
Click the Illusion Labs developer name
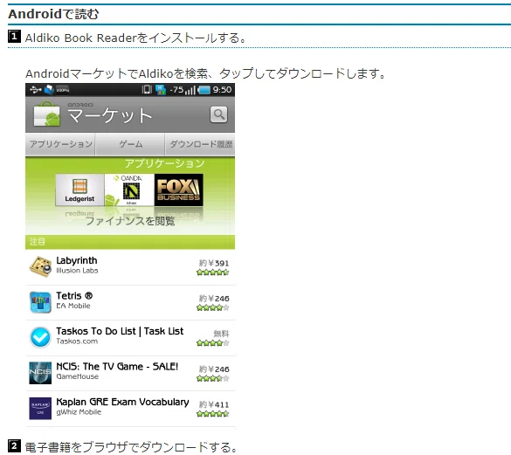pos(77,271)
